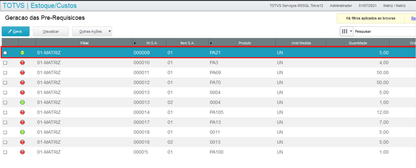Check the box on the PA13 row
This screenshot has height=168, width=416.
5,123
